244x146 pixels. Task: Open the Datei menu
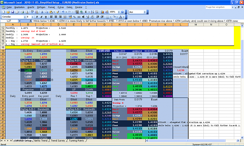(9, 7)
